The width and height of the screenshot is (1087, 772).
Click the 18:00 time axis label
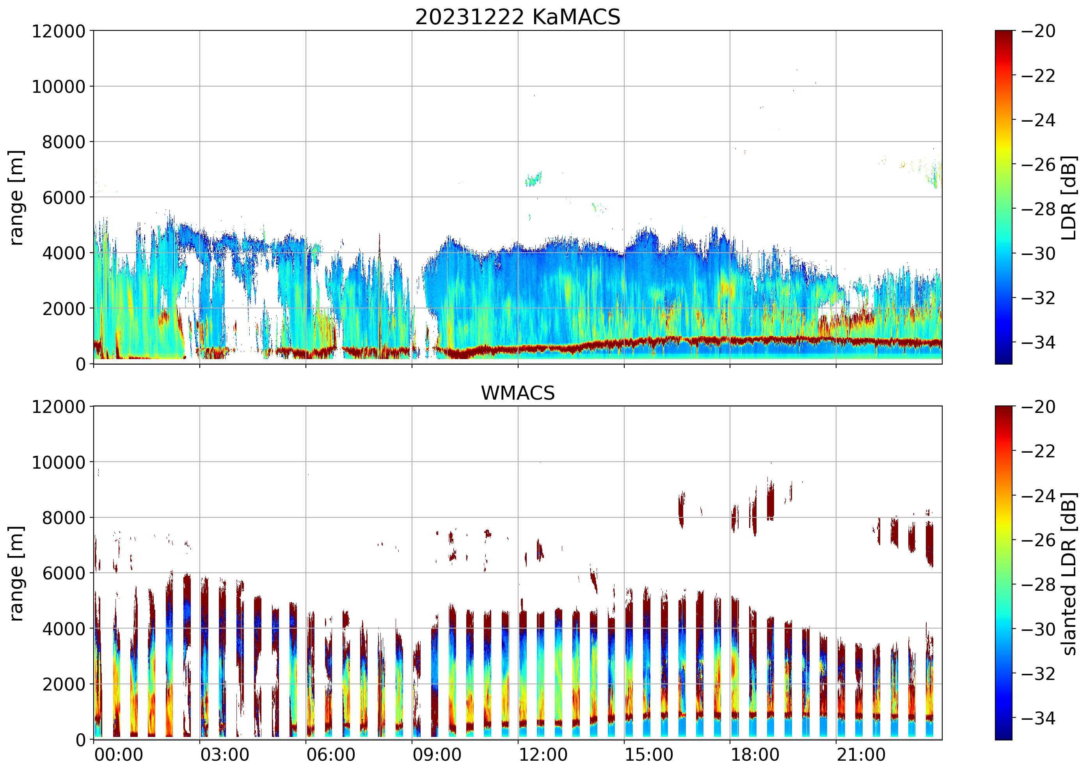pyautogui.click(x=755, y=755)
